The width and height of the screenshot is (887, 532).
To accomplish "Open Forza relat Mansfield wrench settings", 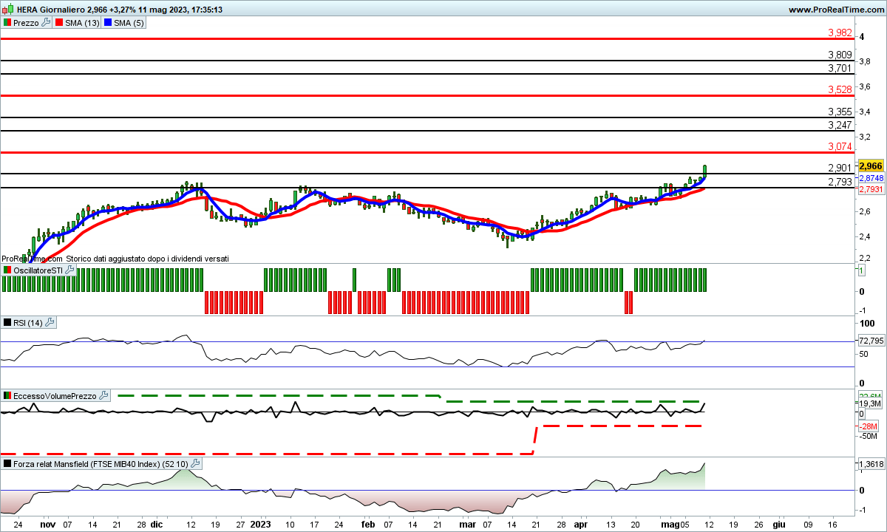I will pos(195,463).
